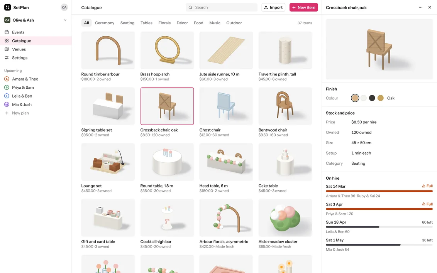This screenshot has width=437, height=273.
Task: Open the more options ellipsis menu
Action: pos(420,7)
